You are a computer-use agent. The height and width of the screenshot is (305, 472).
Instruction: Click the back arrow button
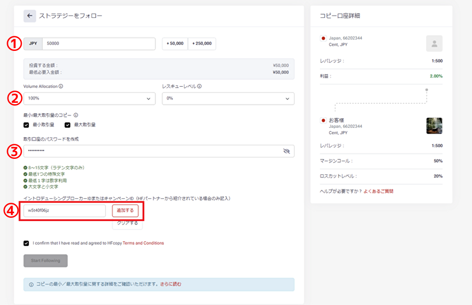pyautogui.click(x=30, y=16)
